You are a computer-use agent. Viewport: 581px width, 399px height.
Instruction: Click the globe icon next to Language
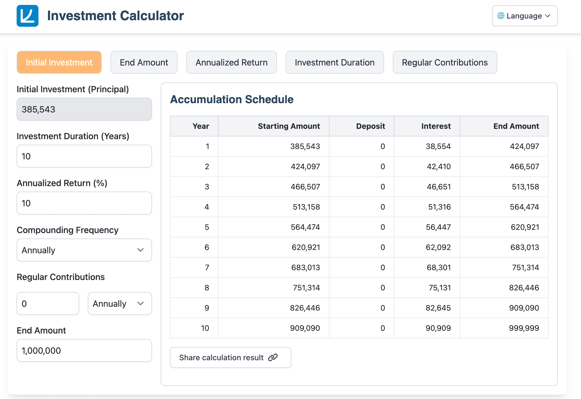tap(500, 16)
